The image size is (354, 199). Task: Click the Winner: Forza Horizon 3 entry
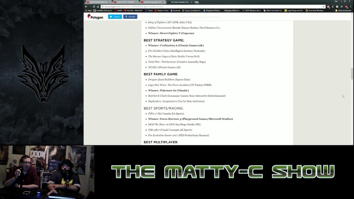point(190,119)
